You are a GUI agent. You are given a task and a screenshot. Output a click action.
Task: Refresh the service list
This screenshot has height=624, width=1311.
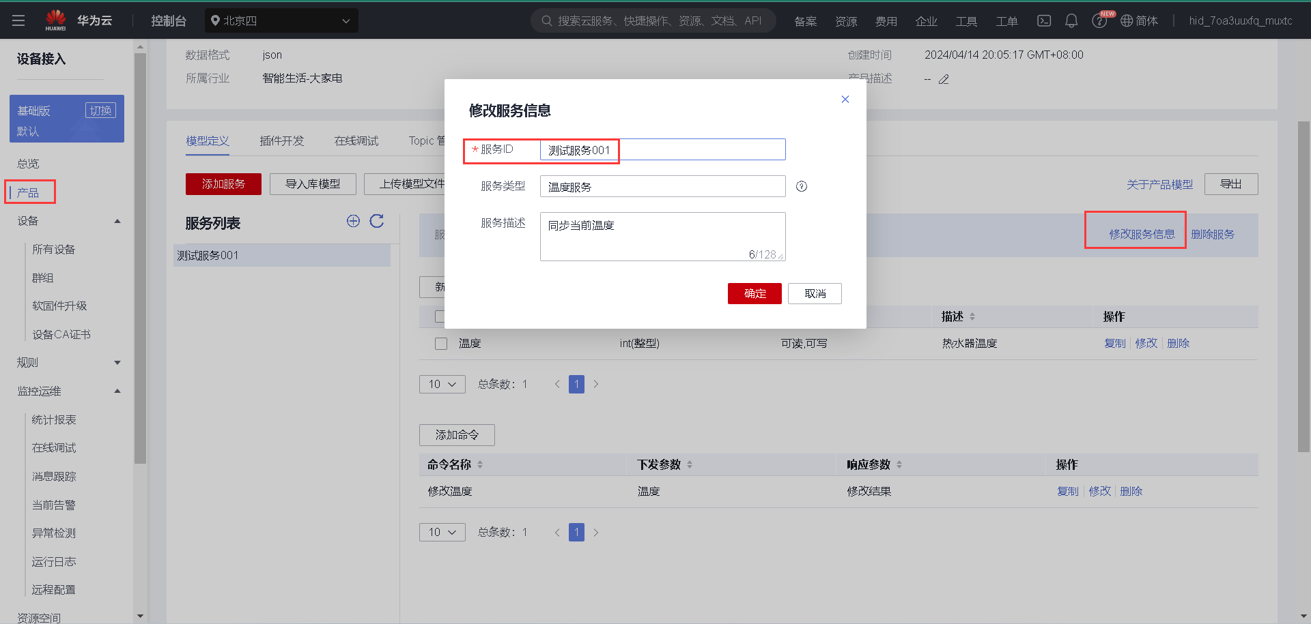click(377, 220)
